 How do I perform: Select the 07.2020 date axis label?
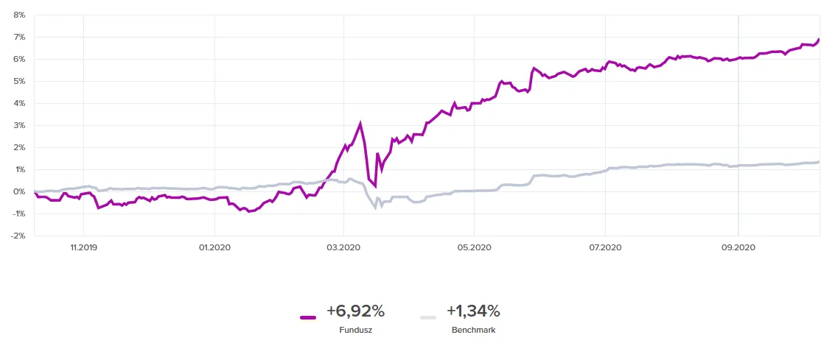[604, 248]
